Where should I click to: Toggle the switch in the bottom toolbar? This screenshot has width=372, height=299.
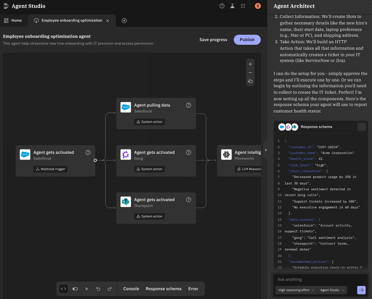(x=75, y=289)
